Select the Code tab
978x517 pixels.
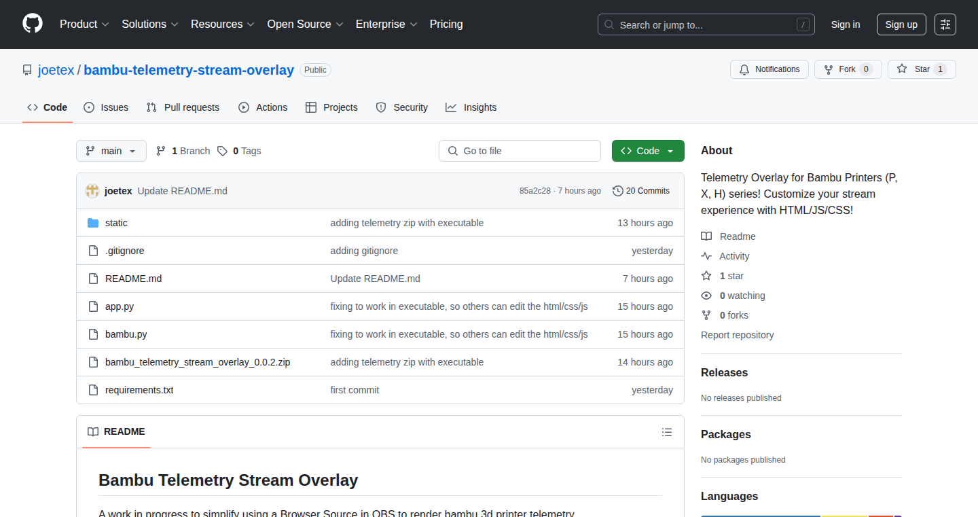click(x=48, y=107)
